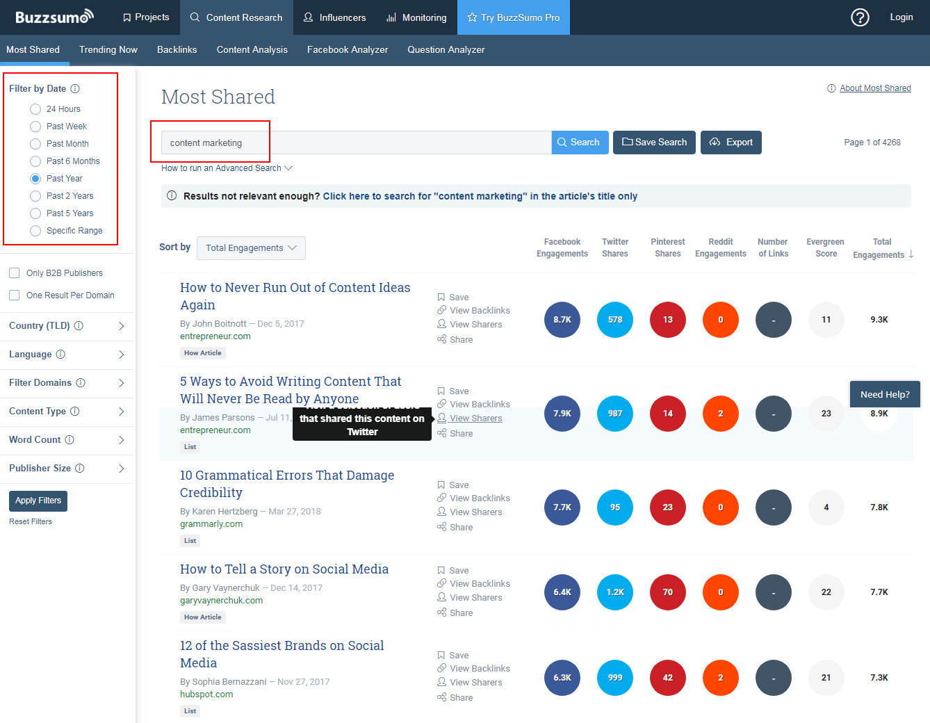Click the Content Type info icon
Viewport: 930px width, 723px height.
pyautogui.click(x=75, y=411)
